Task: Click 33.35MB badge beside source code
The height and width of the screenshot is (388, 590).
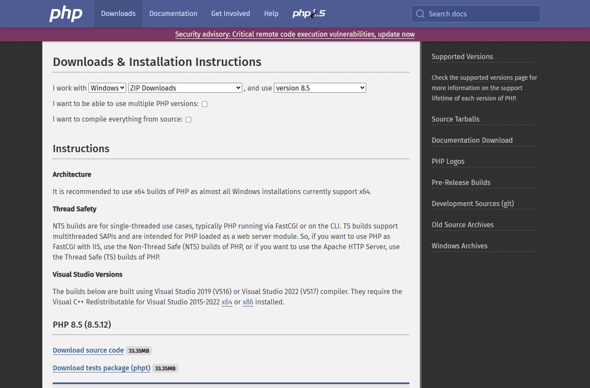Action: [139, 351]
